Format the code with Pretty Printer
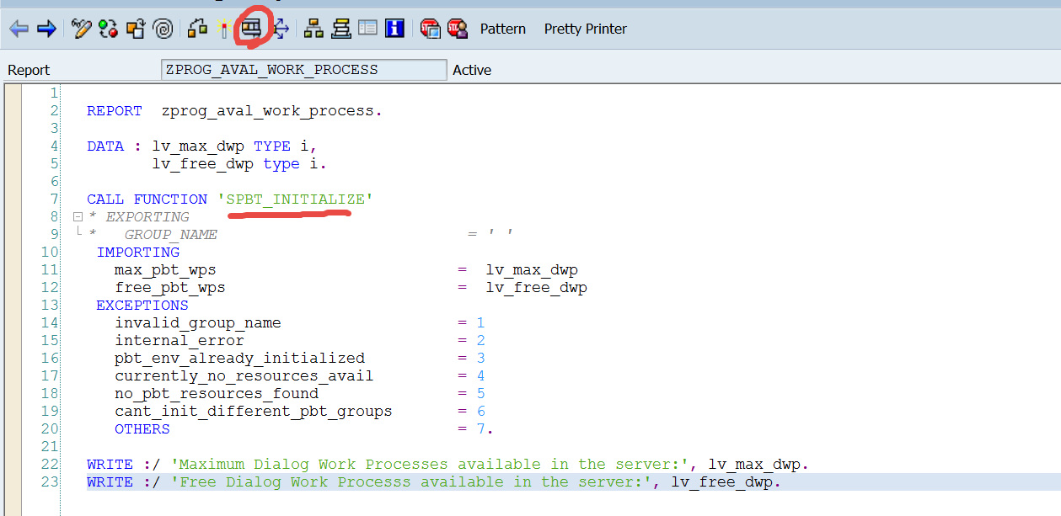Screen dimensions: 1061x516 click(x=585, y=28)
